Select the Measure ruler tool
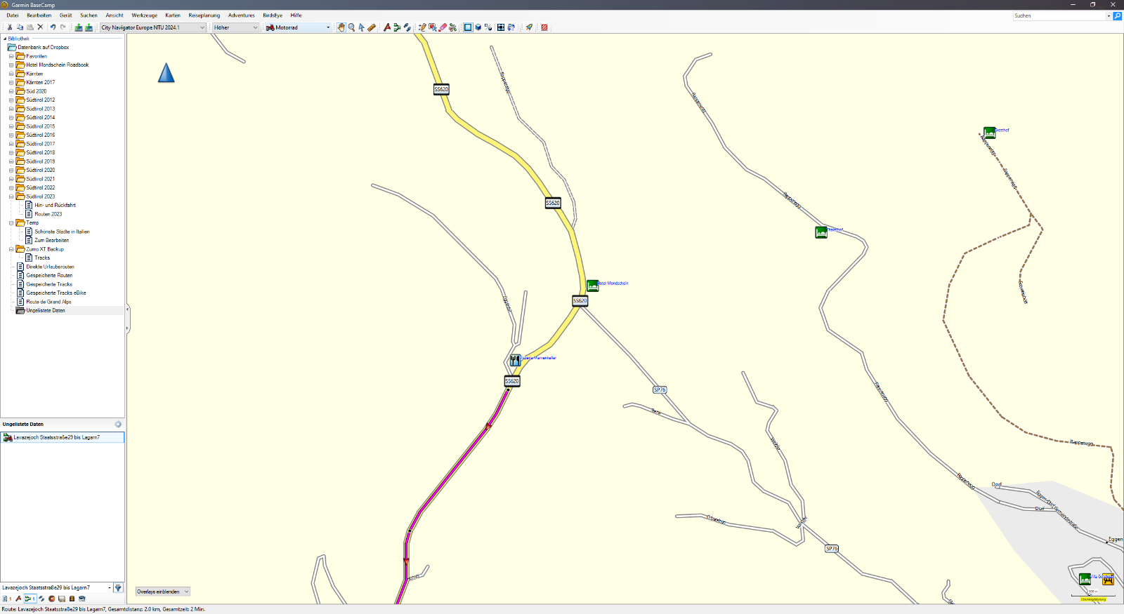The image size is (1124, 614). 372,27
